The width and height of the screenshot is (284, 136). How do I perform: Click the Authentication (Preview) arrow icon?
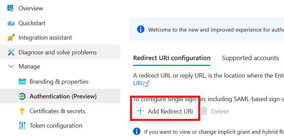[x=22, y=96]
